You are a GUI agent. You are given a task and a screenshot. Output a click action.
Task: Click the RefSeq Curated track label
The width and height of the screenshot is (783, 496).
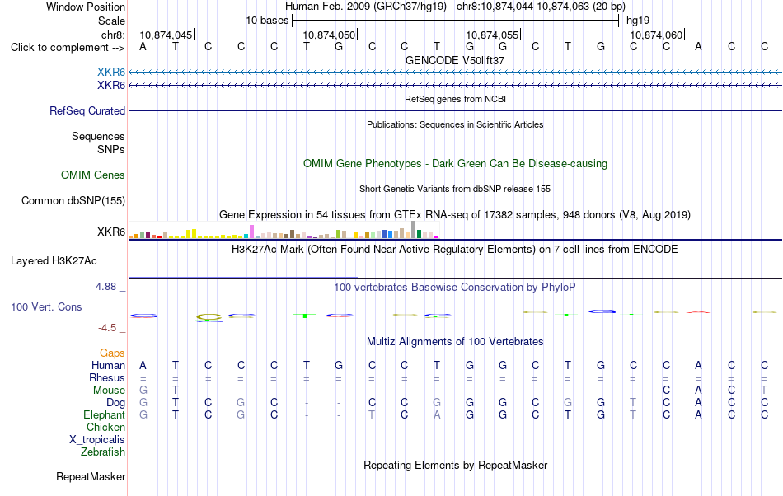click(x=87, y=110)
